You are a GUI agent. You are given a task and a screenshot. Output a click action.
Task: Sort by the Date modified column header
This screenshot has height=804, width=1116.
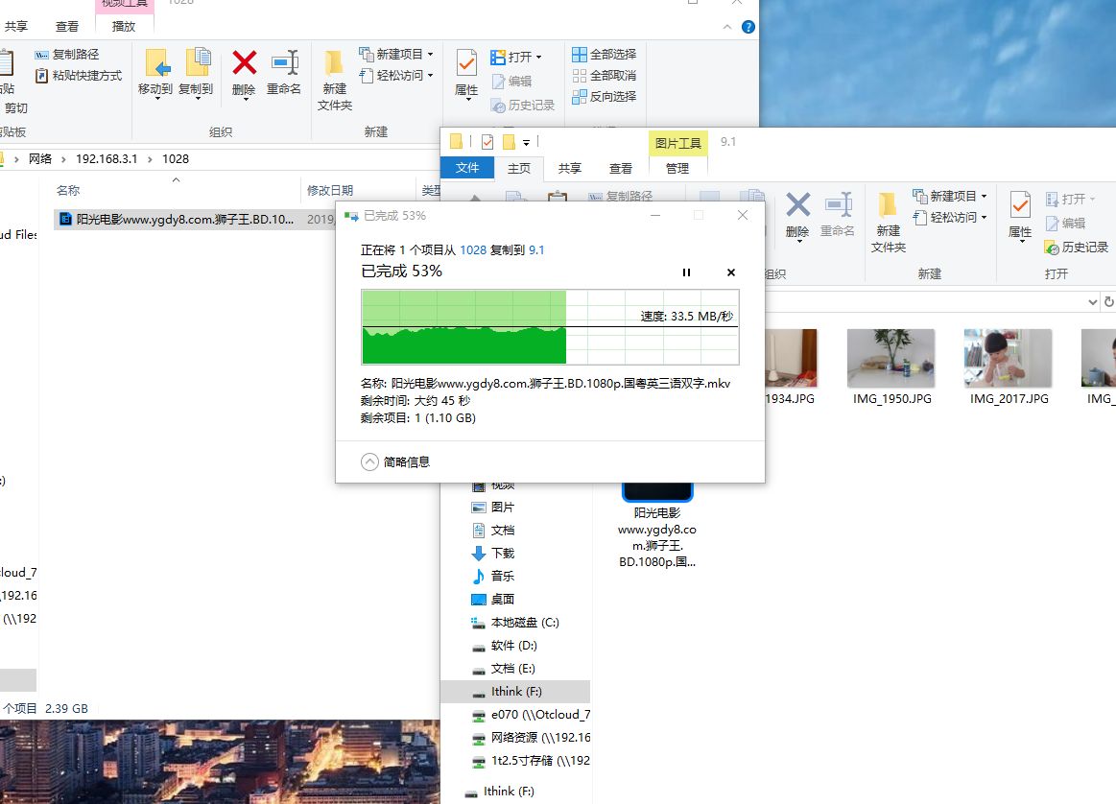(x=329, y=190)
